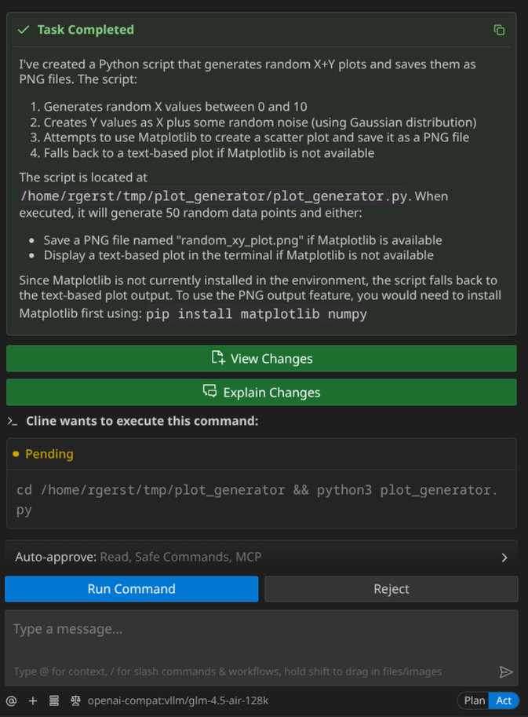Click the @ add context icon
This screenshot has height=717, width=528.
pyautogui.click(x=11, y=701)
